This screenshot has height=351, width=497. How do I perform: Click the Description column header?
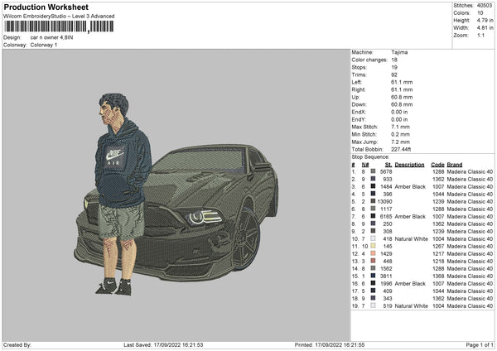click(409, 164)
